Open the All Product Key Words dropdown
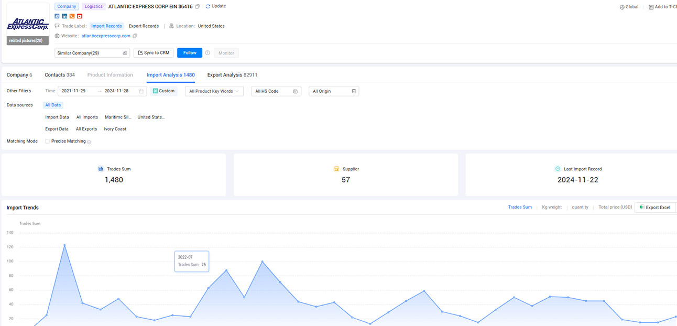The image size is (677, 326). tap(214, 91)
